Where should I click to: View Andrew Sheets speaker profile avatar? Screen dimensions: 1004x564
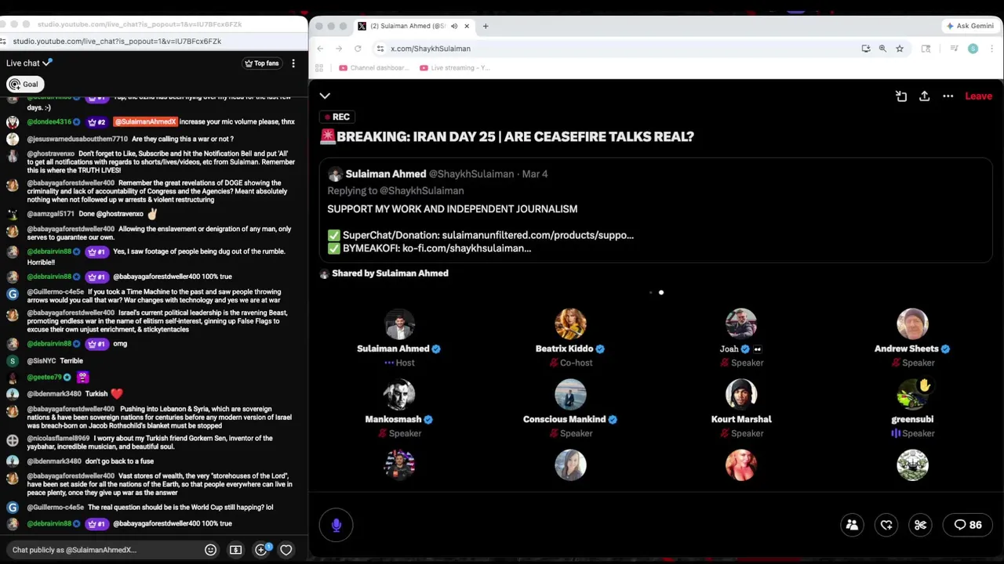912,324
